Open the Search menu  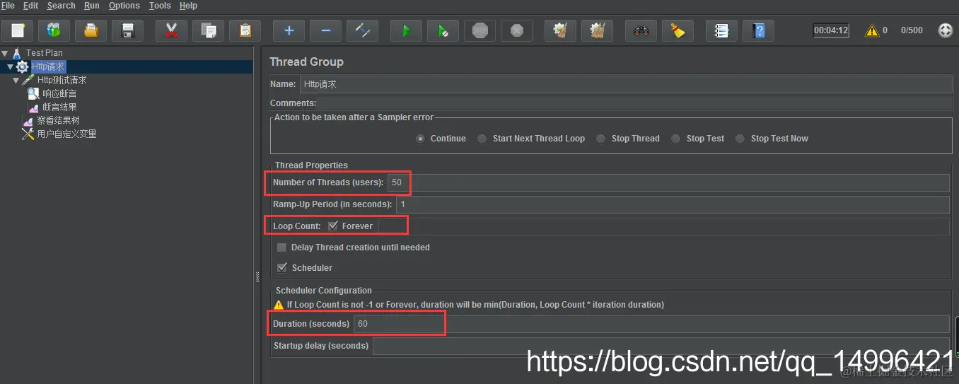point(61,6)
